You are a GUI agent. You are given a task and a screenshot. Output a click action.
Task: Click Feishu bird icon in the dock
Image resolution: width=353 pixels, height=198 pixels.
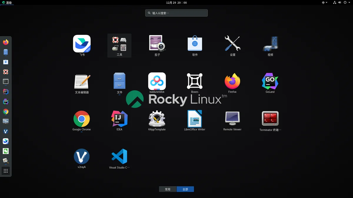pos(6,141)
